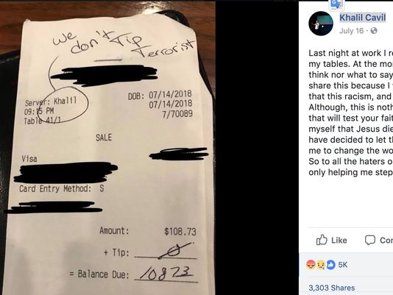
Task: Open the July 16 post timestamp
Action: coord(351,31)
